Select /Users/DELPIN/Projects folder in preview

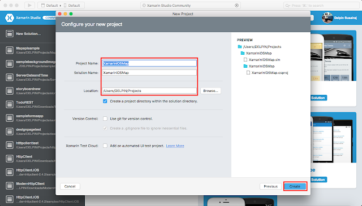pyautogui.click(x=260, y=47)
